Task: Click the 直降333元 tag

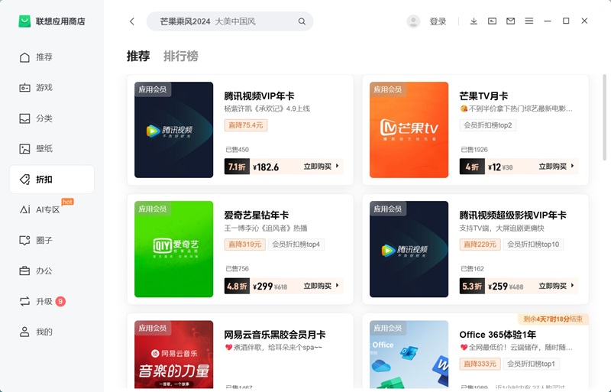Action: point(480,364)
